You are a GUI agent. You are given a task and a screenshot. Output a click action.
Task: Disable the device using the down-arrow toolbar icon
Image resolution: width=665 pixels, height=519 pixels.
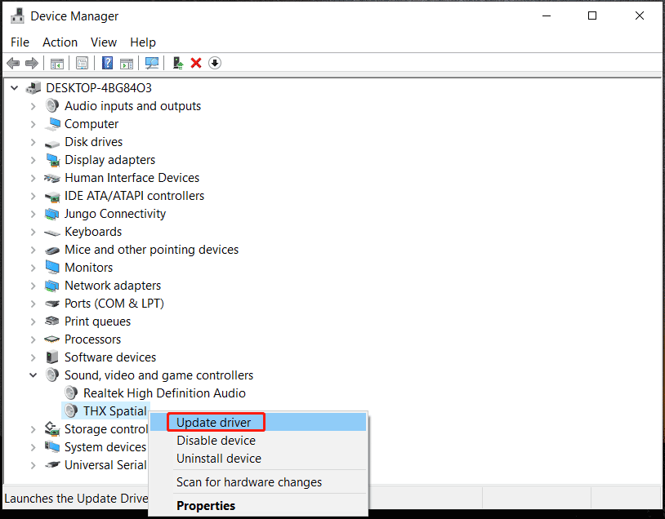[x=215, y=63]
